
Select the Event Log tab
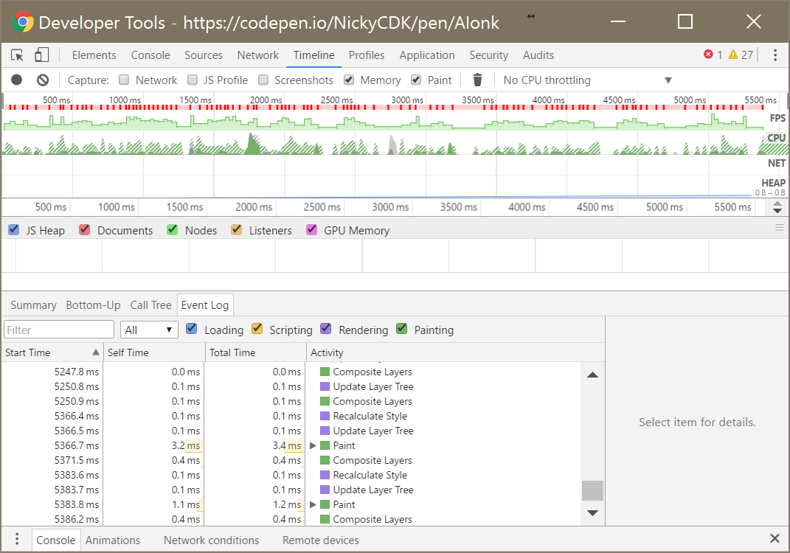coord(205,305)
